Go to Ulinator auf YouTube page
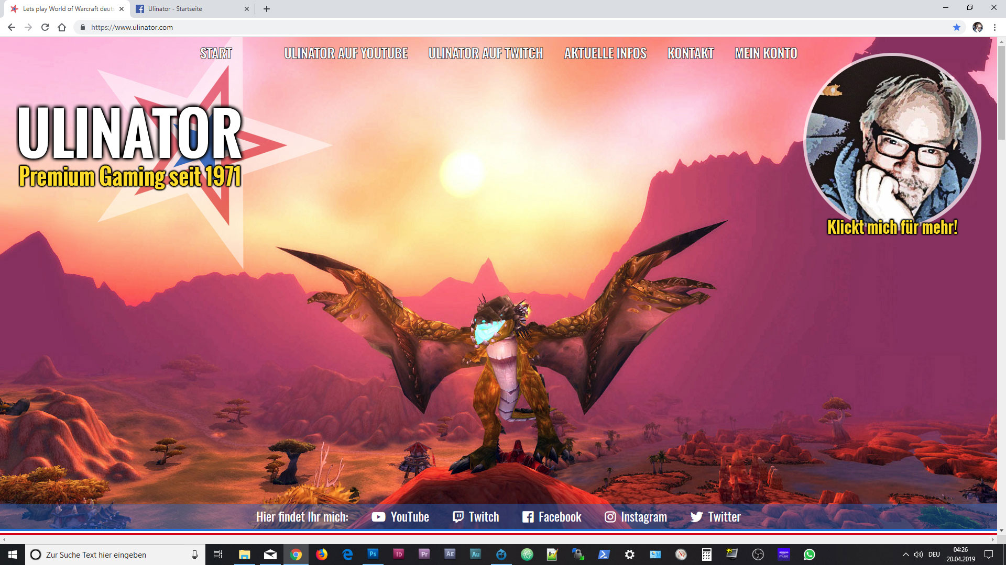The image size is (1006, 565). [346, 53]
